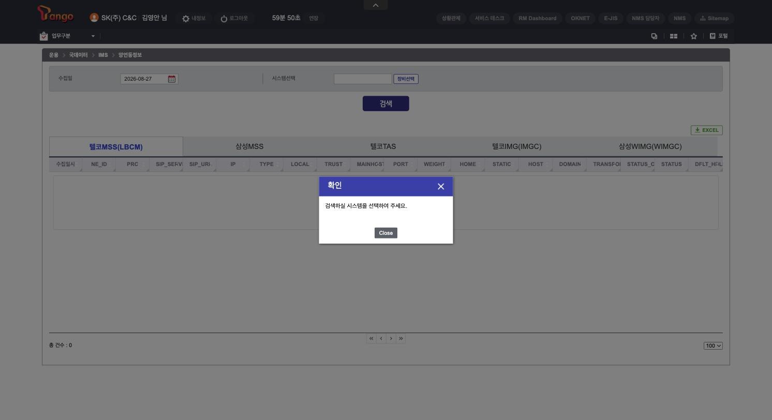Go to the last page

coord(400,338)
